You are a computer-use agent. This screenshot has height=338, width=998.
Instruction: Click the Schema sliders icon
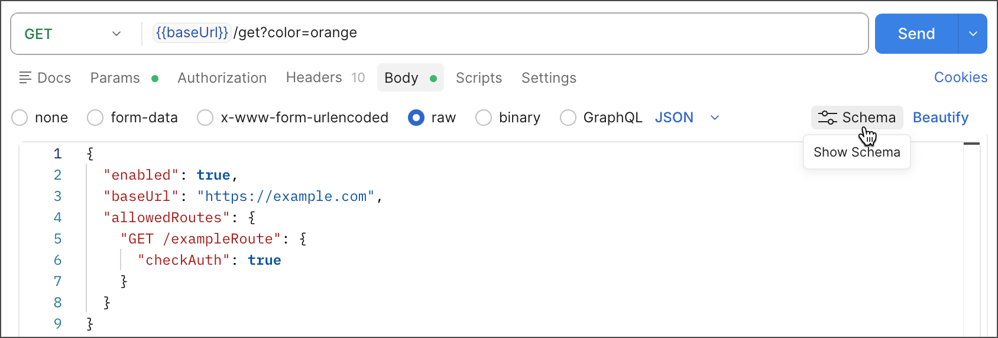click(827, 118)
